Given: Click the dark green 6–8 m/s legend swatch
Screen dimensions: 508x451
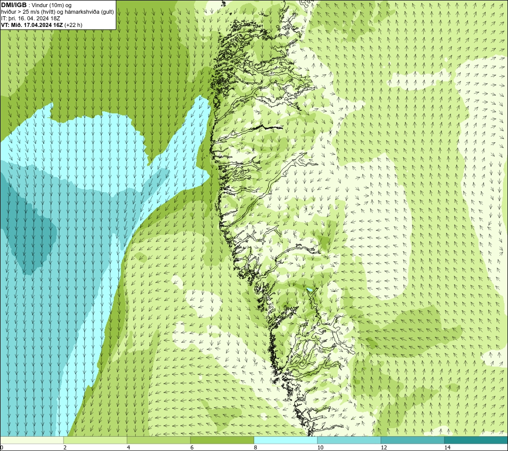Looking at the screenshot, I should coord(223,440).
